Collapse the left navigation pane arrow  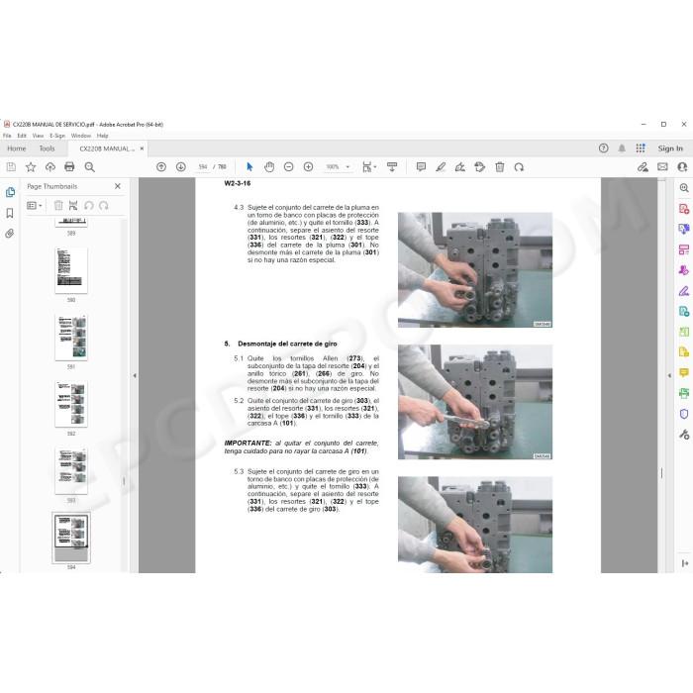click(135, 375)
